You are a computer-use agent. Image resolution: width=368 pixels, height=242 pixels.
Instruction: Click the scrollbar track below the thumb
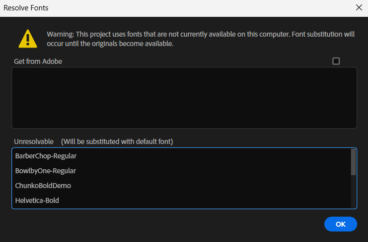pyautogui.click(x=353, y=193)
